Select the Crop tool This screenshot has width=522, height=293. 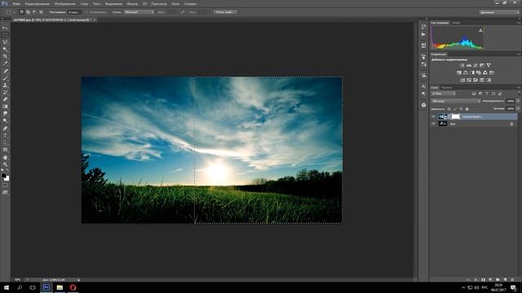click(x=5, y=56)
